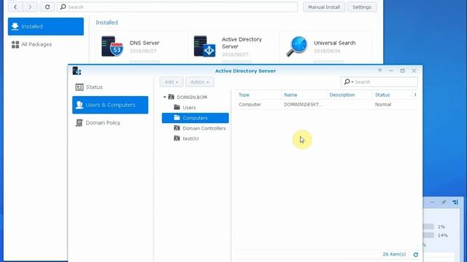The width and height of the screenshot is (467, 262).
Task: Open the column options menu in the table header
Action: coord(415,95)
